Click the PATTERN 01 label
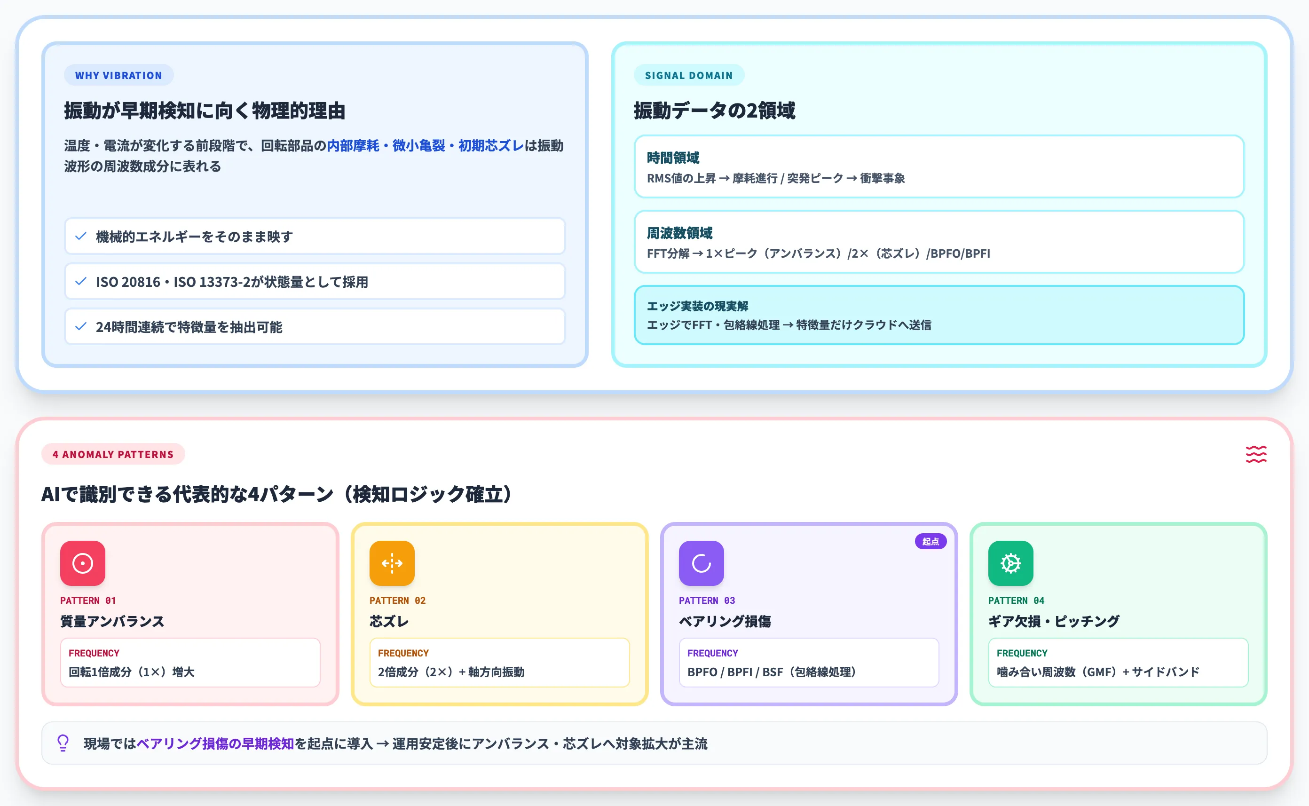1309x806 pixels. tap(88, 600)
